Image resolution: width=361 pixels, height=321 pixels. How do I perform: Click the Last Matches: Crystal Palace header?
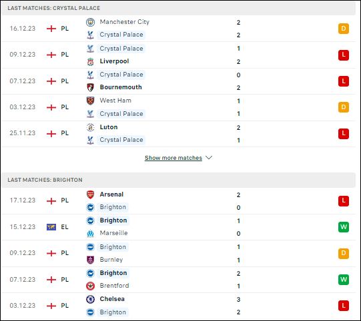[53, 8]
